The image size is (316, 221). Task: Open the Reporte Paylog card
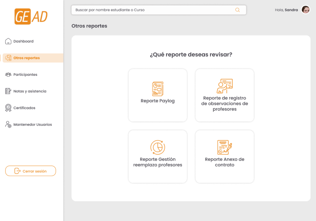[158, 95]
